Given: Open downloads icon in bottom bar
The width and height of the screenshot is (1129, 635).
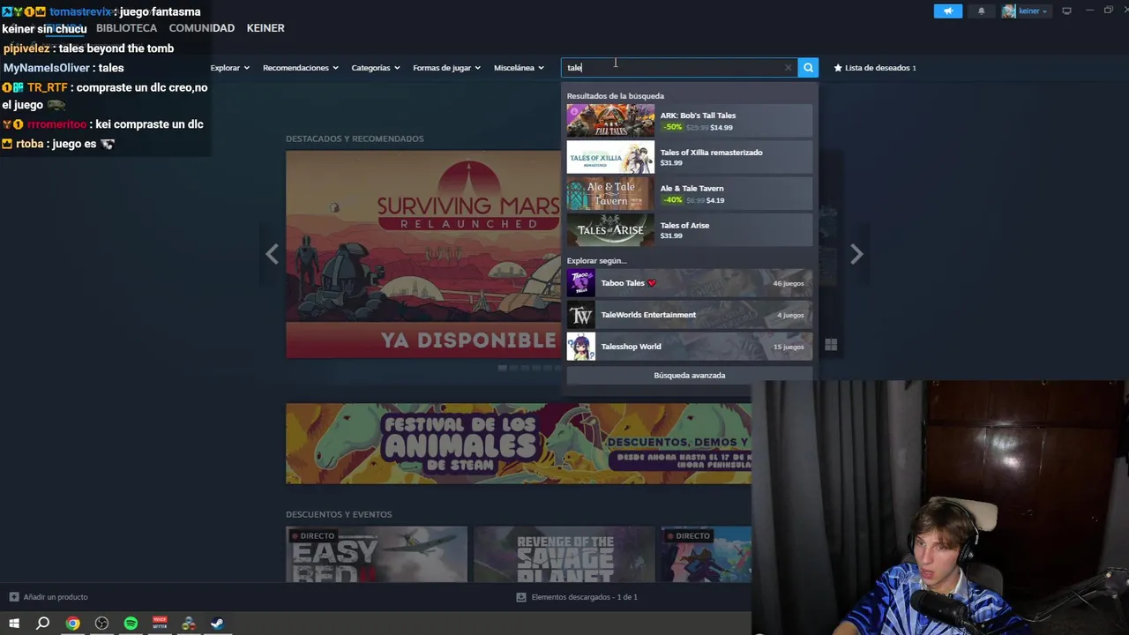Looking at the screenshot, I should coord(521,597).
